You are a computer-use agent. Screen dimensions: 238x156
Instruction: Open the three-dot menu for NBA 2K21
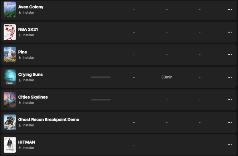coord(229,32)
